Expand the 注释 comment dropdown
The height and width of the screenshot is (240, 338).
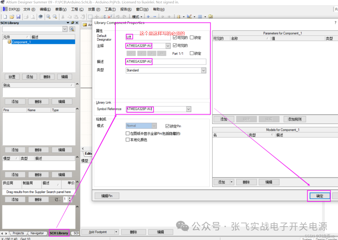[x=168, y=46]
